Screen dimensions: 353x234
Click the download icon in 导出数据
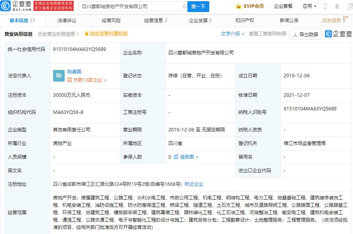tap(295, 35)
